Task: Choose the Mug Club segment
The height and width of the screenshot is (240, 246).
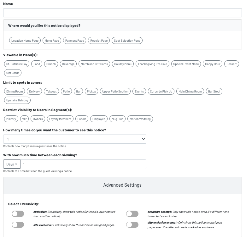Action: coord(118,119)
